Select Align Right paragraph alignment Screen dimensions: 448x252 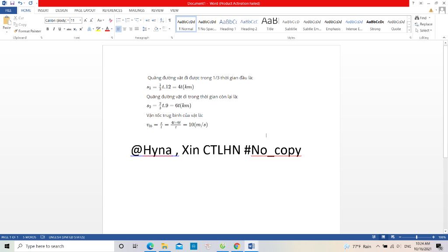[130, 29]
